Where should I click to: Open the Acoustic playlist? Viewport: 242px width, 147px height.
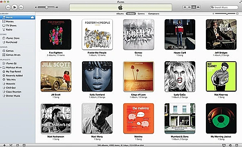click(11, 84)
